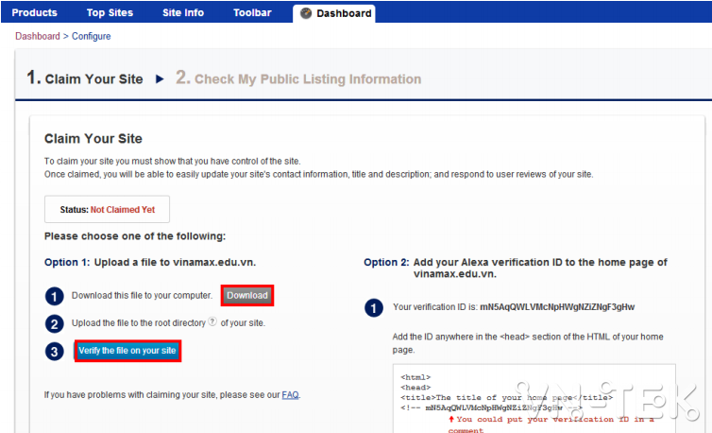The image size is (712, 433).
Task: Click Verify the file on your site
Action: click(x=127, y=351)
